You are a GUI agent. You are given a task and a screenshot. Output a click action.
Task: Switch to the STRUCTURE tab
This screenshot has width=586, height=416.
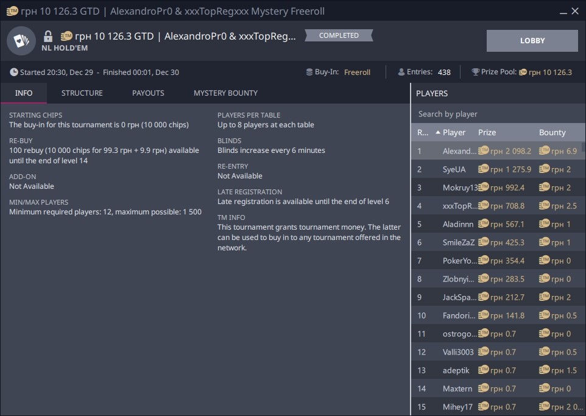pyautogui.click(x=82, y=93)
